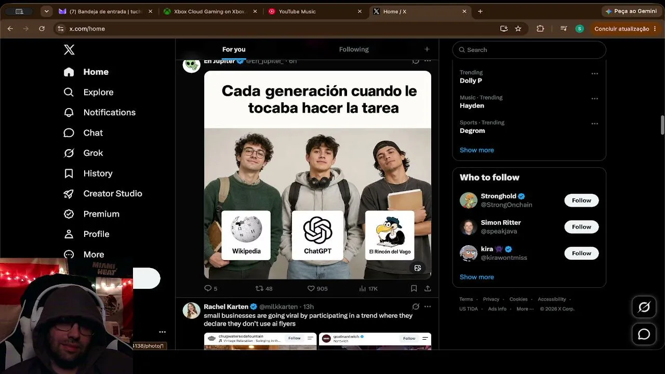
Task: Switch to the Following timeline tab
Action: click(x=354, y=49)
